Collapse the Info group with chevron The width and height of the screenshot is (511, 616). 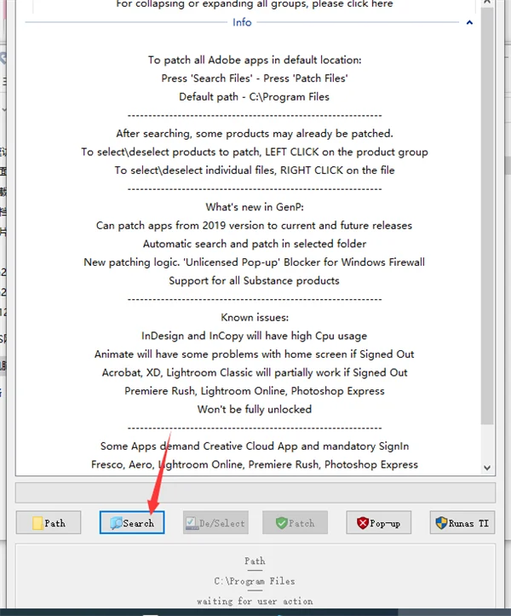tap(469, 23)
